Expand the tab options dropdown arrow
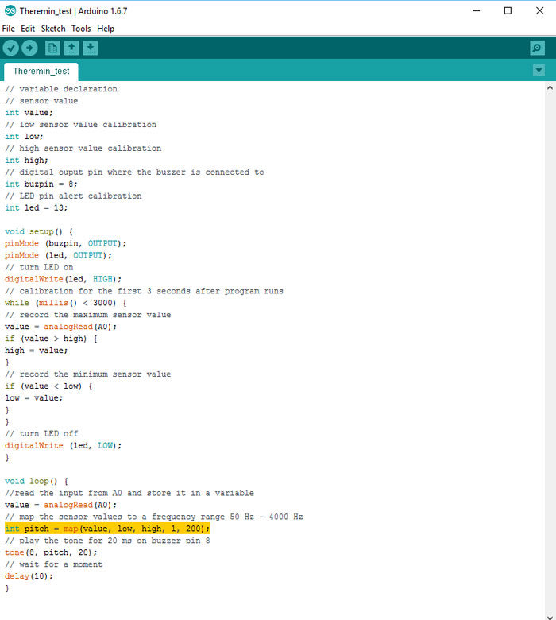Image resolution: width=556 pixels, height=620 pixels. [539, 71]
